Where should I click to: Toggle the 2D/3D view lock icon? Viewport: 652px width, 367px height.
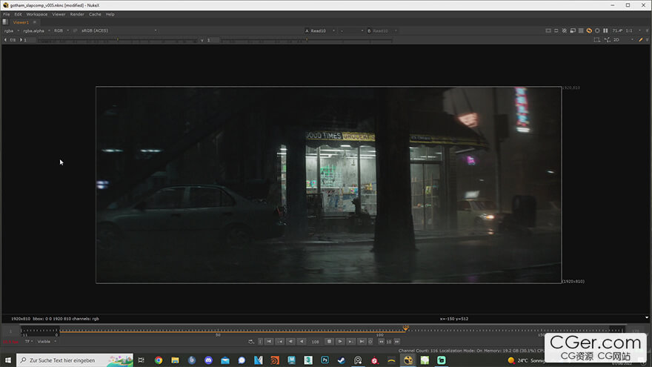point(608,40)
